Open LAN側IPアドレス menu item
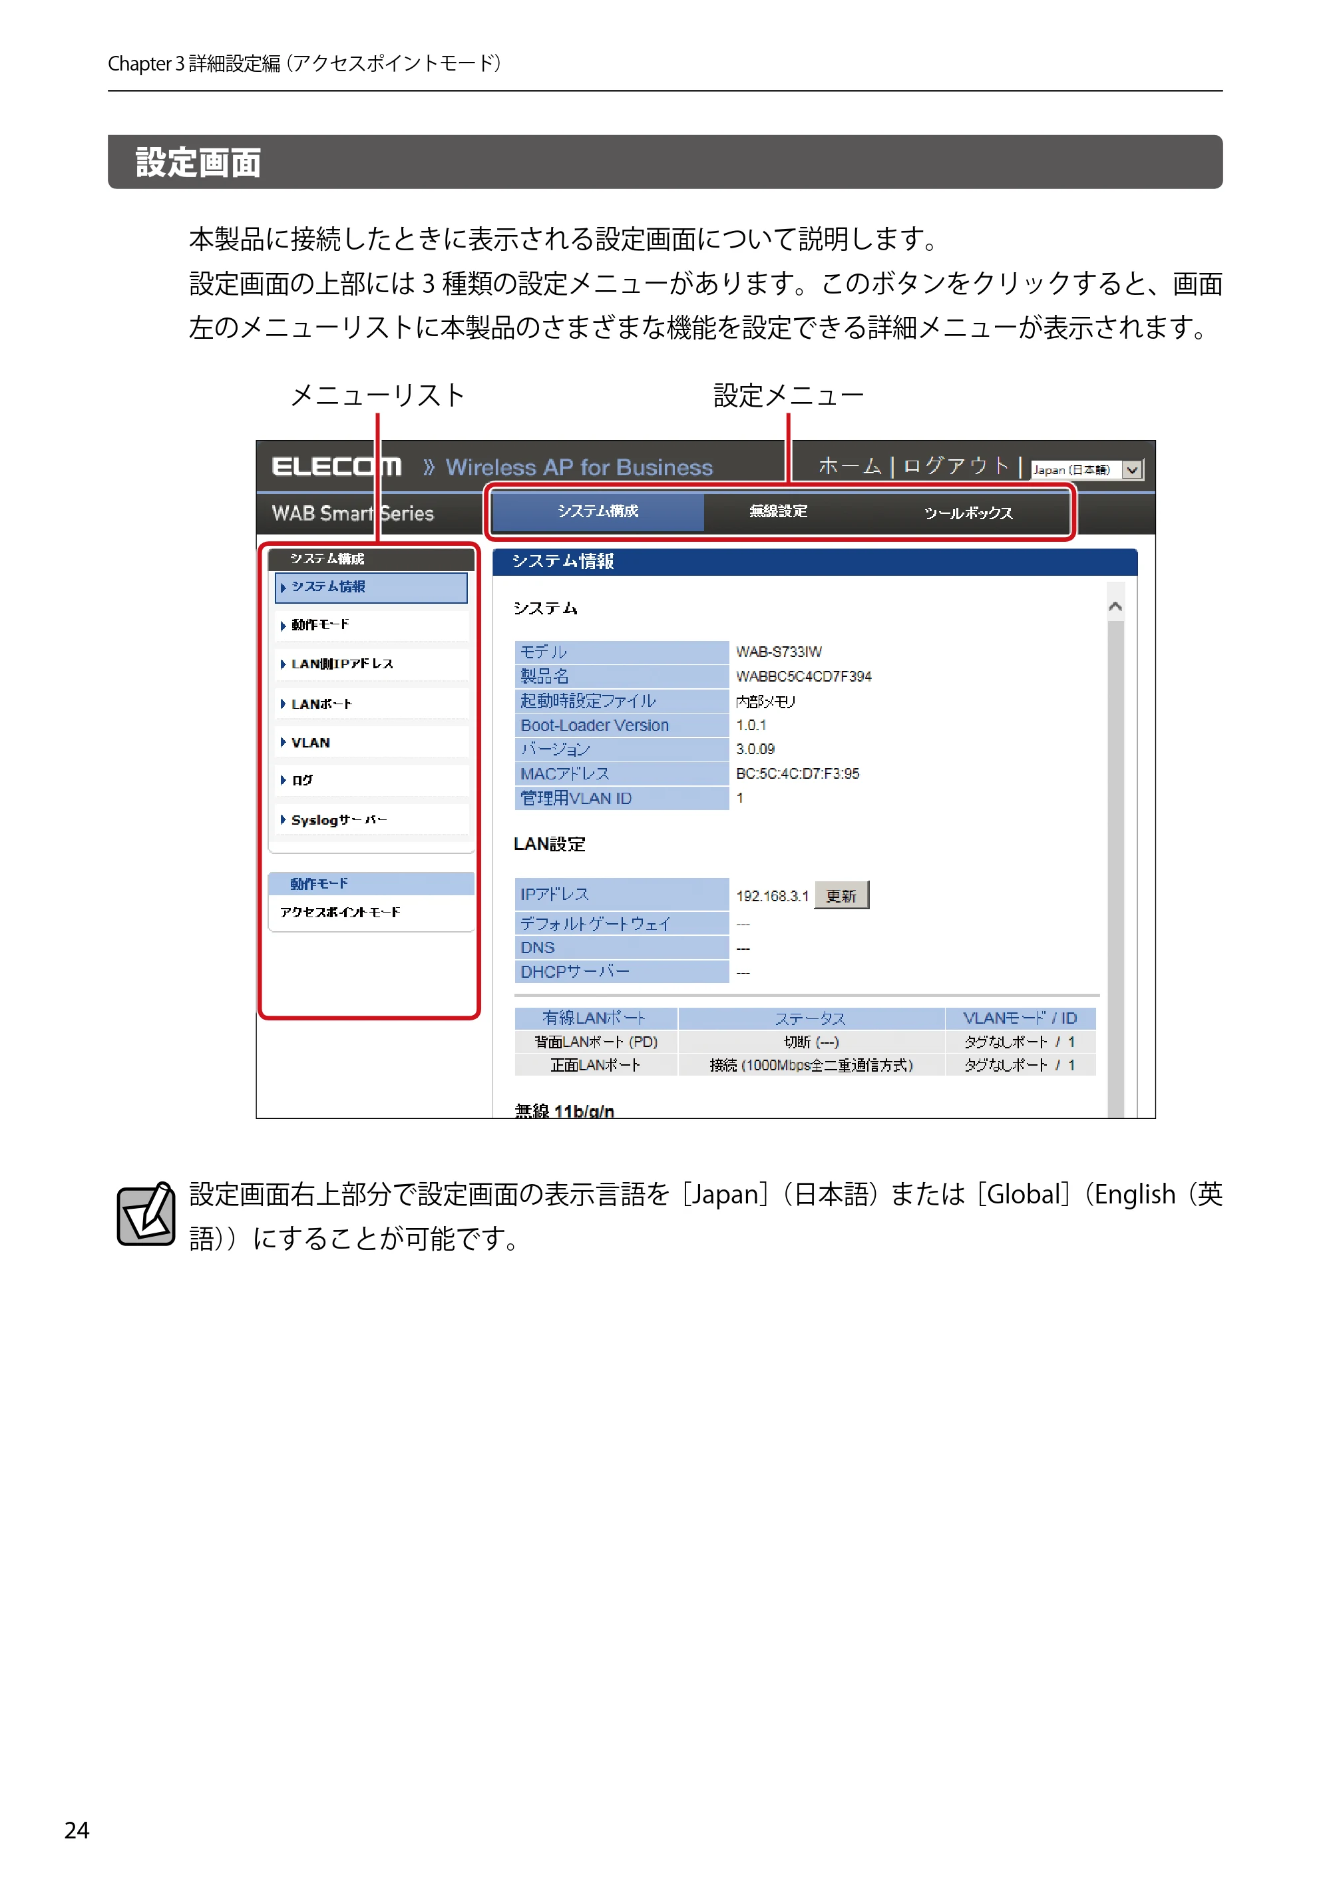Screen dimensions: 1331x1889 (x=371, y=664)
